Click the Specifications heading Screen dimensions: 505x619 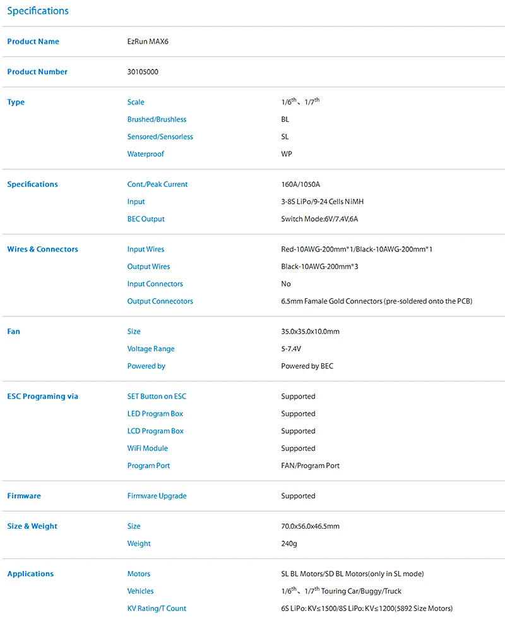click(38, 11)
